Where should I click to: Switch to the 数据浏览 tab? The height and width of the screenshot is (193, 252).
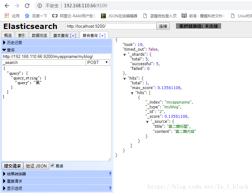(39, 35)
